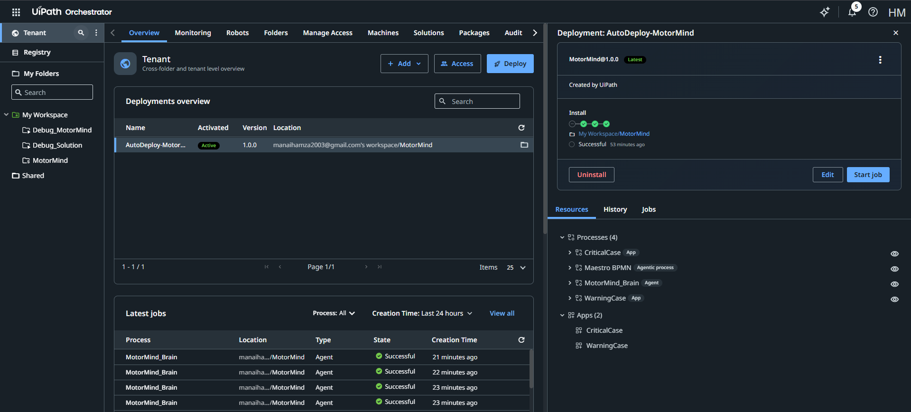Go to the previous deployments page
Screen dimensions: 911x412
(x=280, y=267)
